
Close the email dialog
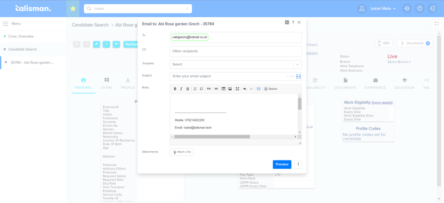(x=299, y=22)
